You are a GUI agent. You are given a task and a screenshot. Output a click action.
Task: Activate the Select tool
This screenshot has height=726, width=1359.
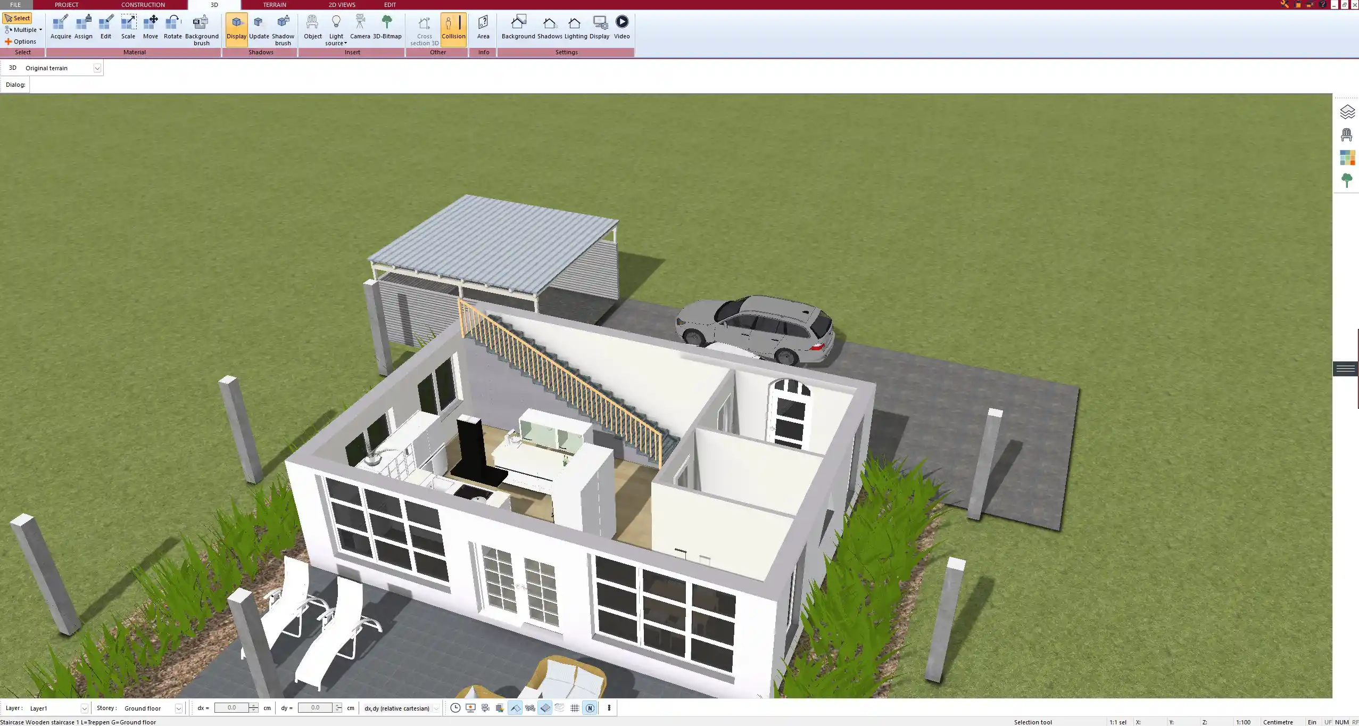[x=17, y=18]
